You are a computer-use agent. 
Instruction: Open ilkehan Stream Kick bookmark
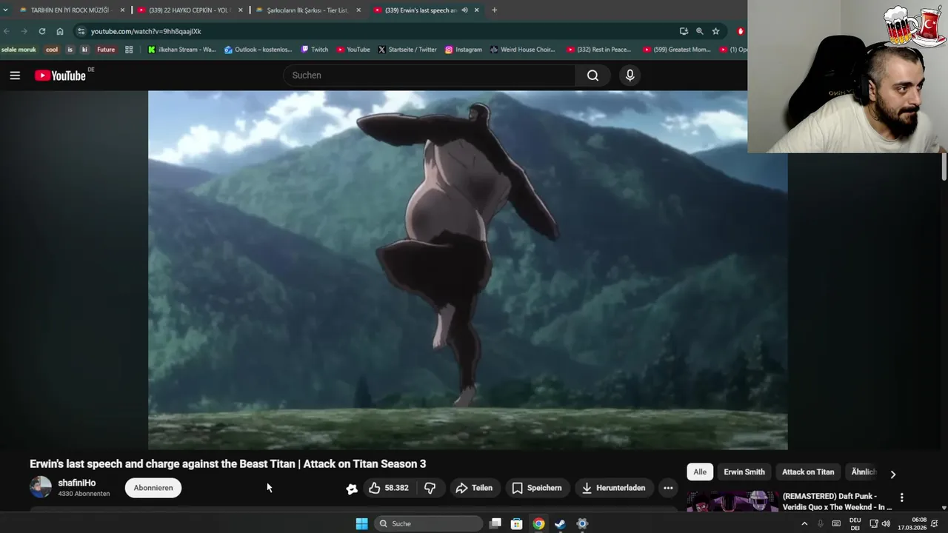(181, 50)
